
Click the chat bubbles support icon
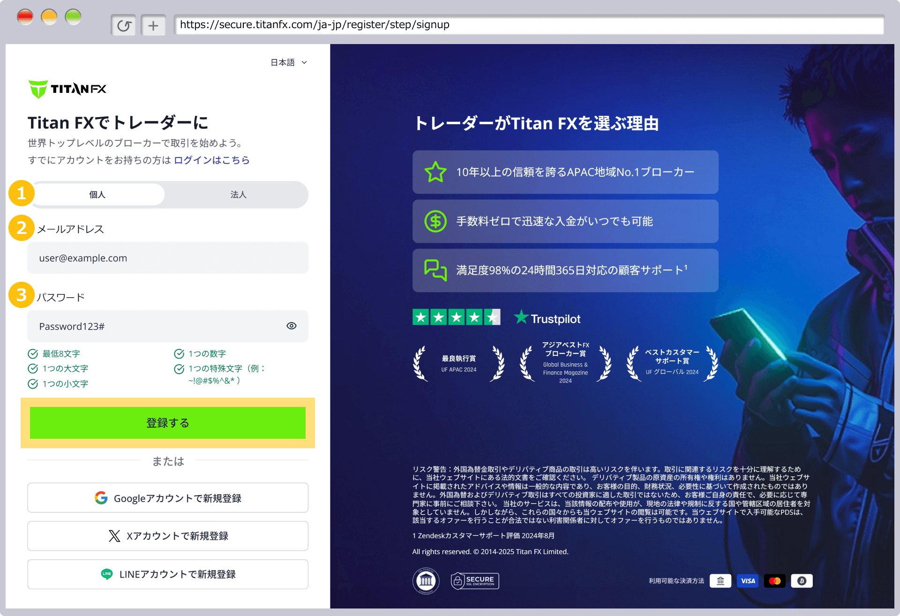click(435, 270)
